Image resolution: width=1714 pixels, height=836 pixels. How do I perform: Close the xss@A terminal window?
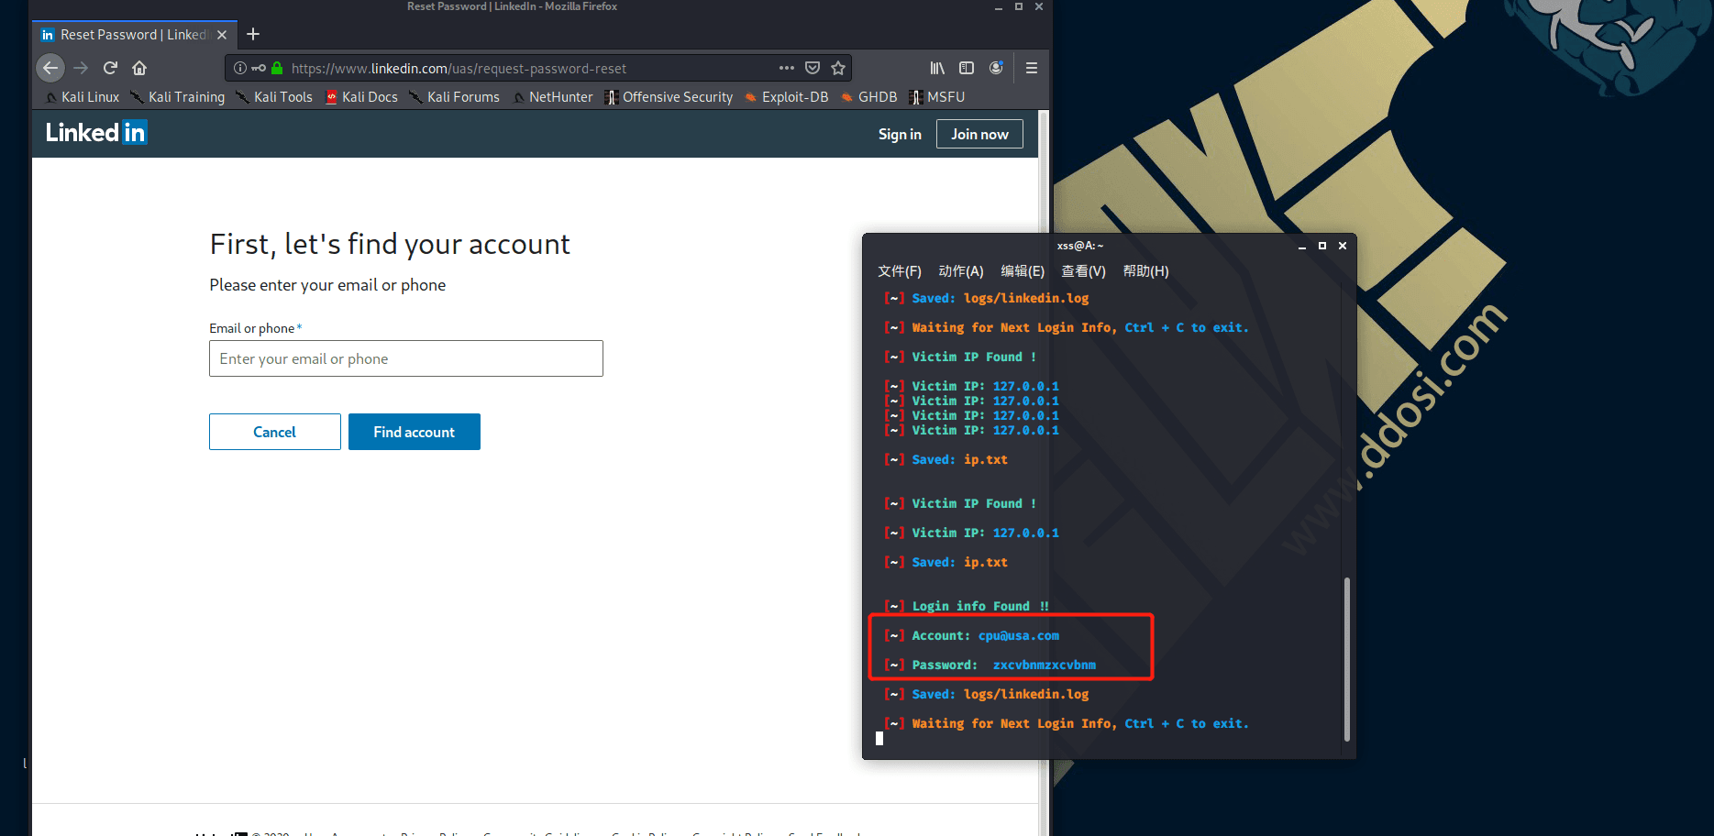coord(1343,246)
